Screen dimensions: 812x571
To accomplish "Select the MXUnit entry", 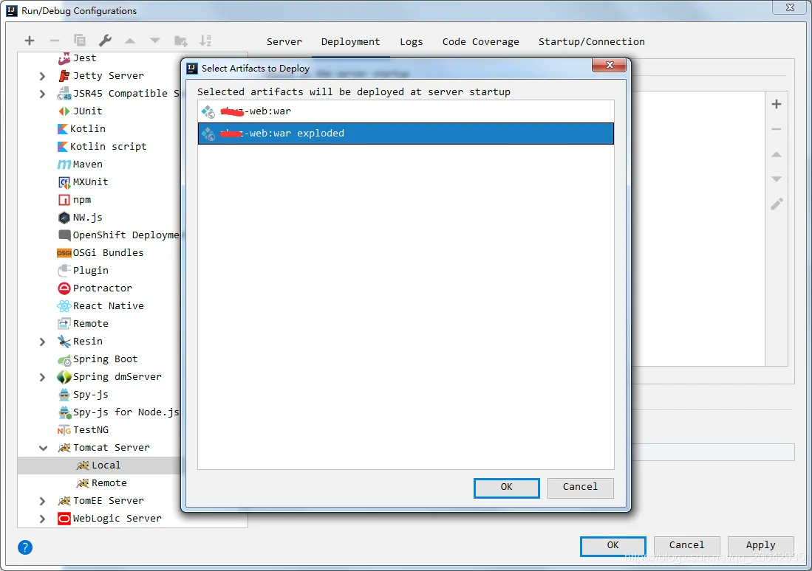I will pos(83,182).
